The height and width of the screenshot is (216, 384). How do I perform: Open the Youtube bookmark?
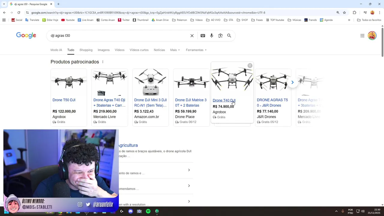(68, 20)
